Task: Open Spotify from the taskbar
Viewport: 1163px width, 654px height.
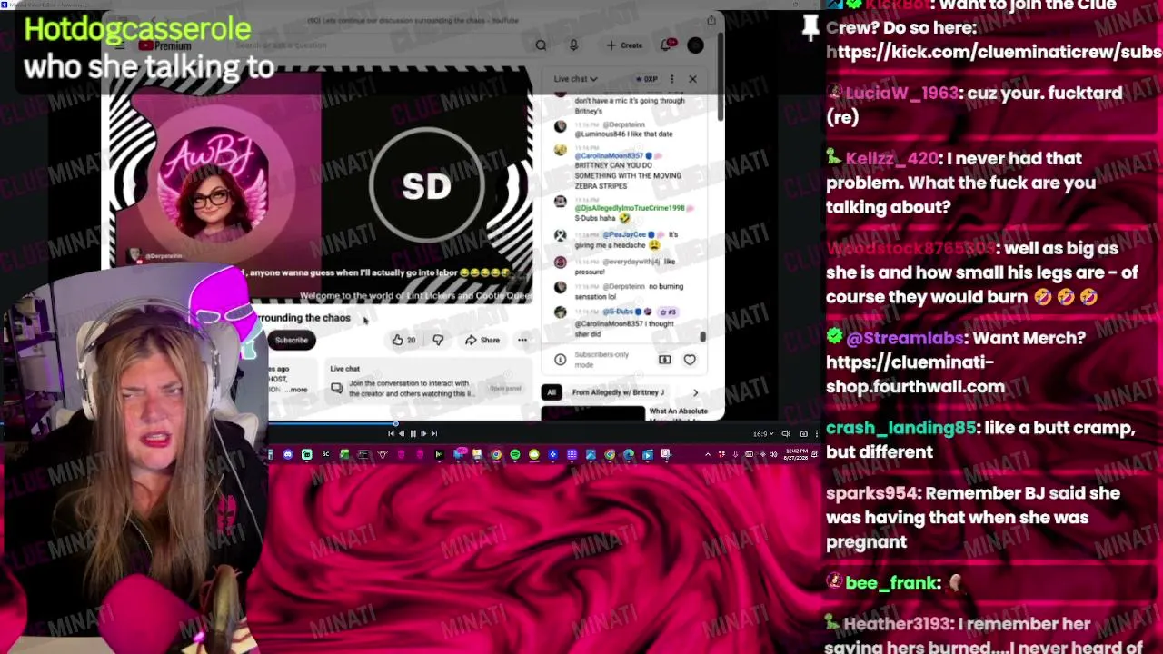Action: 515,454
